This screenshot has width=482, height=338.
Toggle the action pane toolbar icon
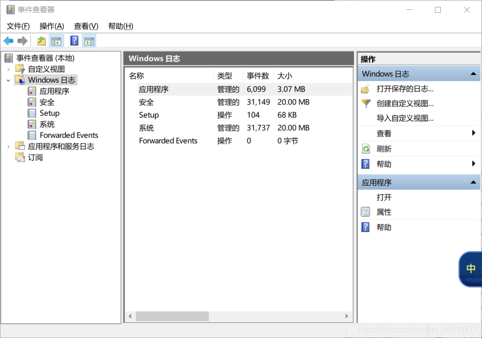tap(89, 41)
